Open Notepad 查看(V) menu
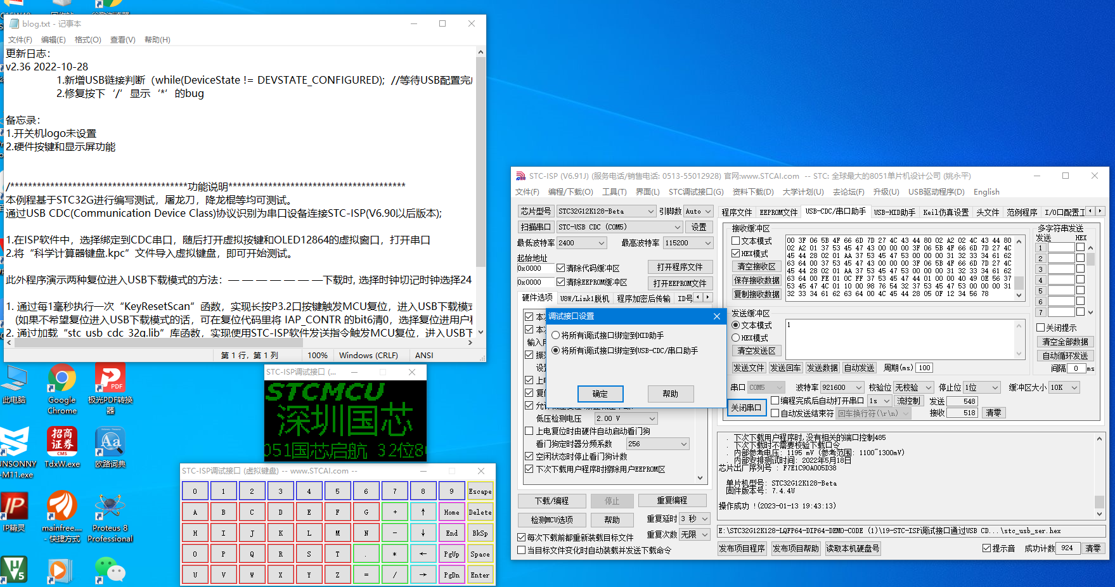 [123, 40]
